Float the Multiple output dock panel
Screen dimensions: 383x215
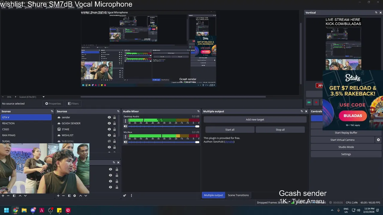coord(302,111)
